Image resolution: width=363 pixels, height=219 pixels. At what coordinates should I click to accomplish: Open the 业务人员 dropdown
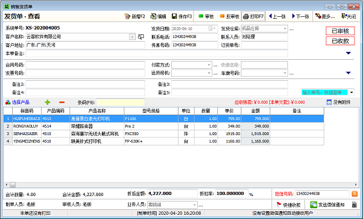pos(194,205)
